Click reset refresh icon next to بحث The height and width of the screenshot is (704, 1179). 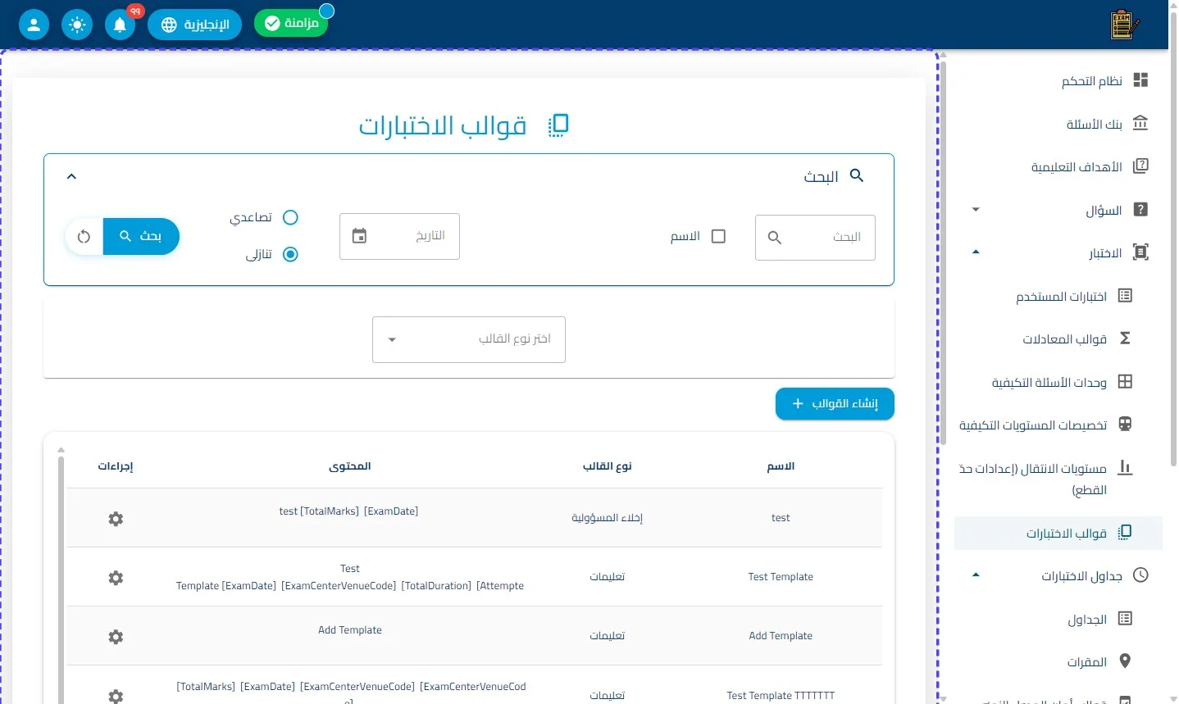84,237
